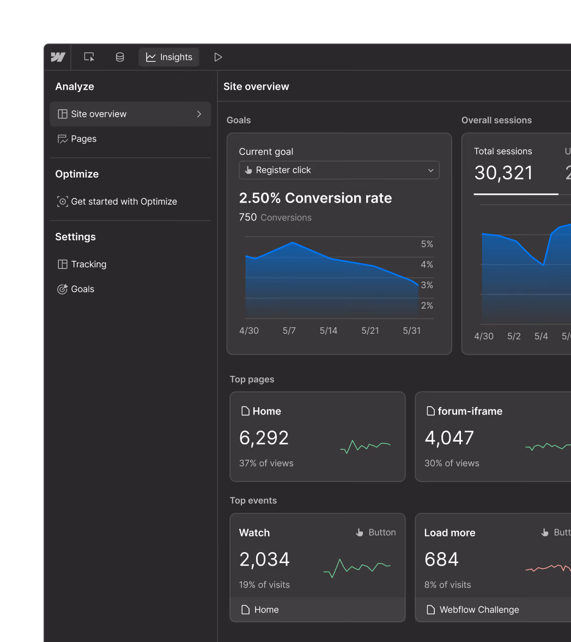The width and height of the screenshot is (571, 642).
Task: Click the pointer icon in the Register click dropdown
Action: [248, 170]
